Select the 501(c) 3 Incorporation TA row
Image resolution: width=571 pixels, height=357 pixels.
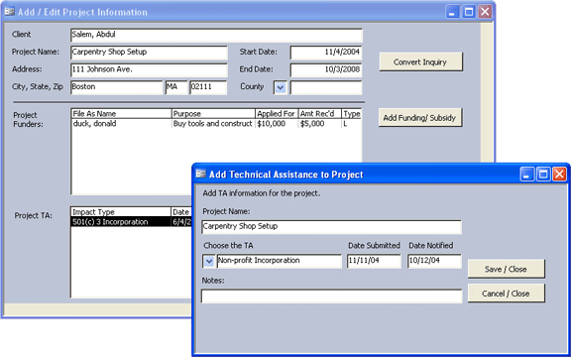(x=132, y=222)
